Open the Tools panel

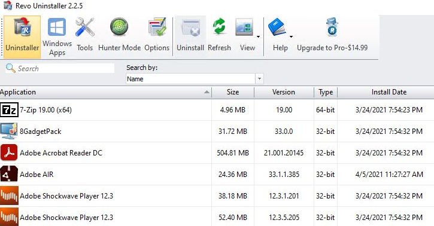coord(84,35)
